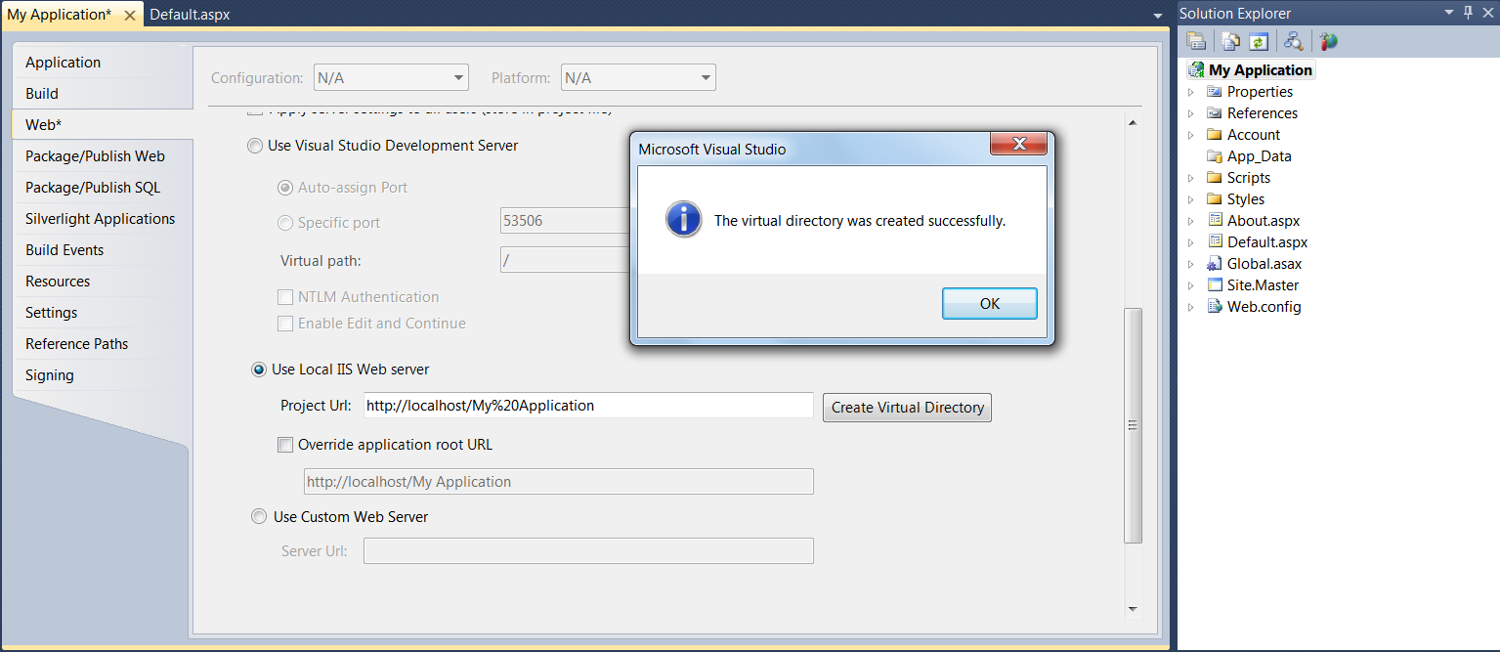Select the Specific port radio button

[285, 223]
